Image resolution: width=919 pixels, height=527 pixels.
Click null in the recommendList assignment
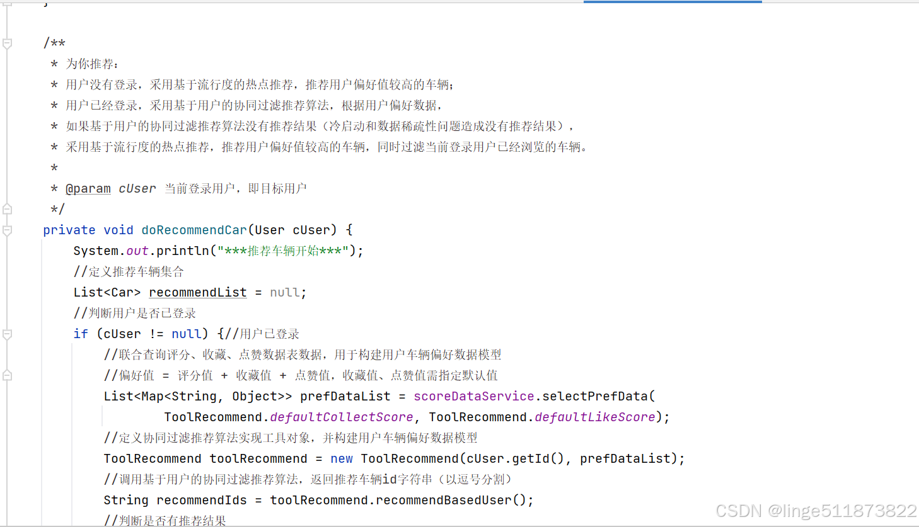[285, 292]
